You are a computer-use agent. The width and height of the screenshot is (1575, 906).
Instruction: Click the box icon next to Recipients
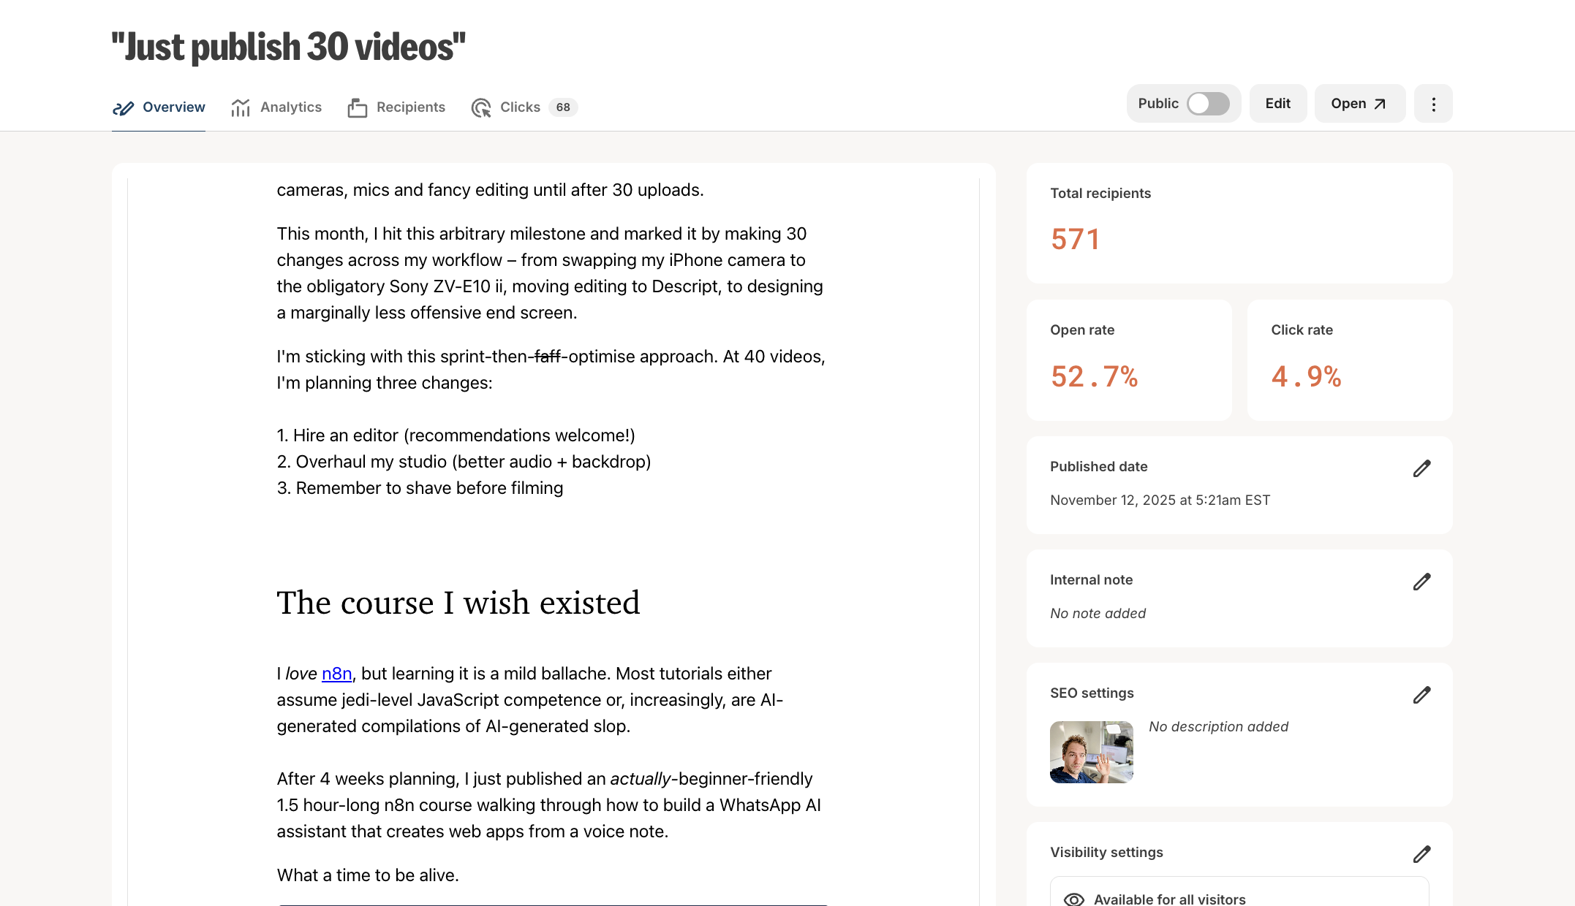[356, 107]
